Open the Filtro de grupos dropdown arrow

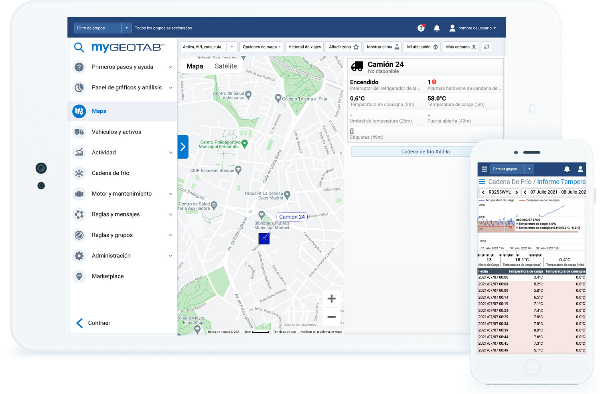coord(126,28)
